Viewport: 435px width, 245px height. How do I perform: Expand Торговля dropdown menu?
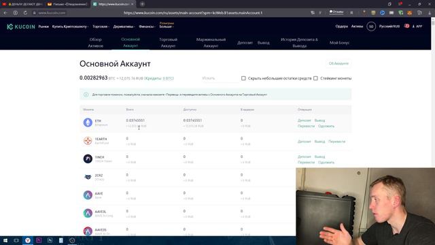click(101, 27)
